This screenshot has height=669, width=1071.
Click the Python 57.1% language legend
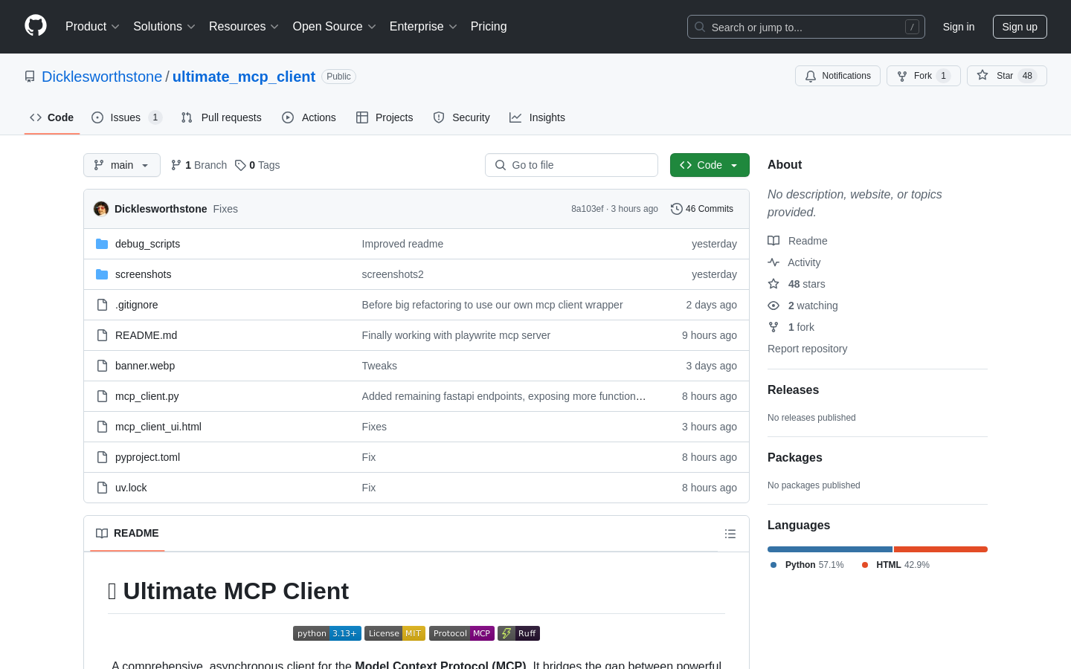pos(807,565)
